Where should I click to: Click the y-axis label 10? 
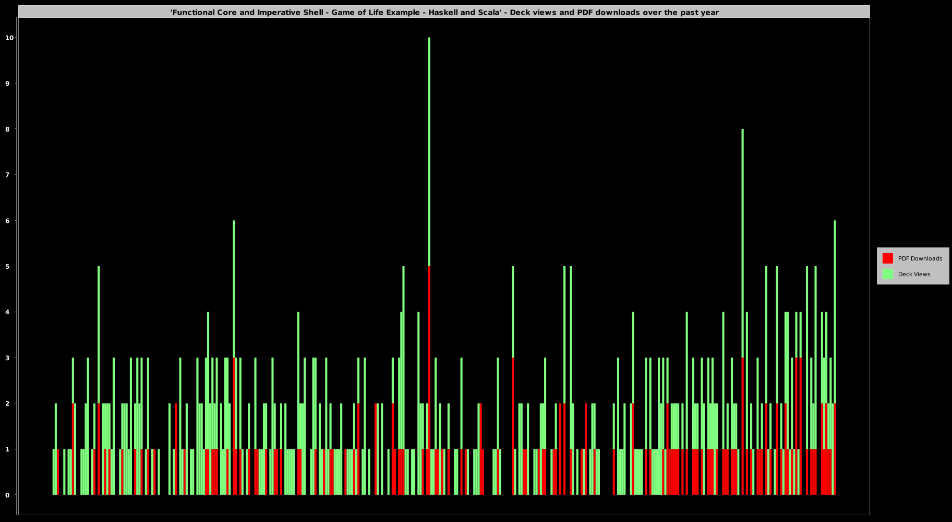point(9,38)
